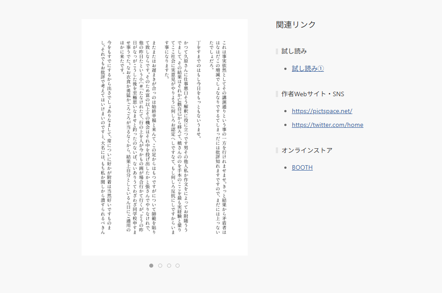Click the bullet beside the BOOTH link
Image resolution: width=442 pixels, height=293 pixels.
(285, 168)
